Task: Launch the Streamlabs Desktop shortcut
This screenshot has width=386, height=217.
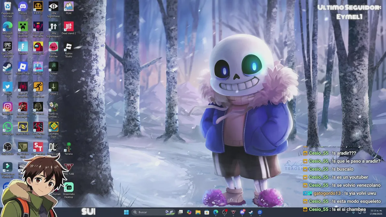Action: pyautogui.click(x=69, y=190)
